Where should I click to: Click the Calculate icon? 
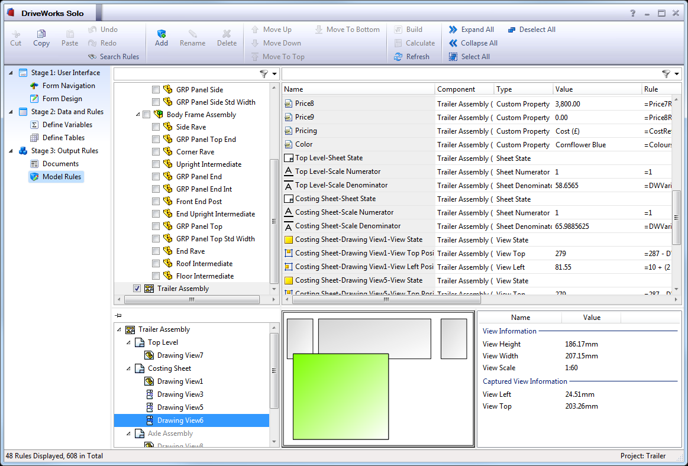(x=398, y=43)
